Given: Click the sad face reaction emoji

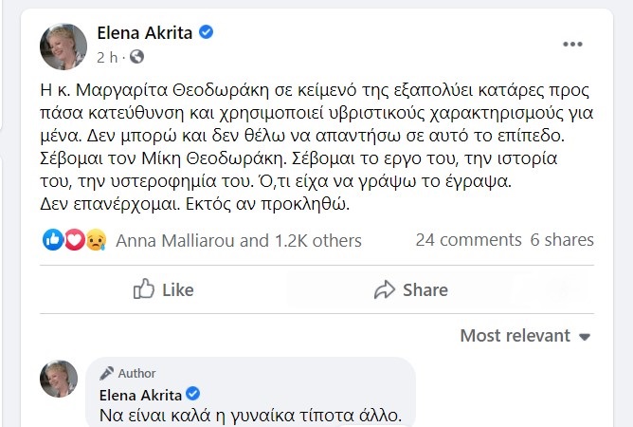Looking at the screenshot, I should point(94,240).
